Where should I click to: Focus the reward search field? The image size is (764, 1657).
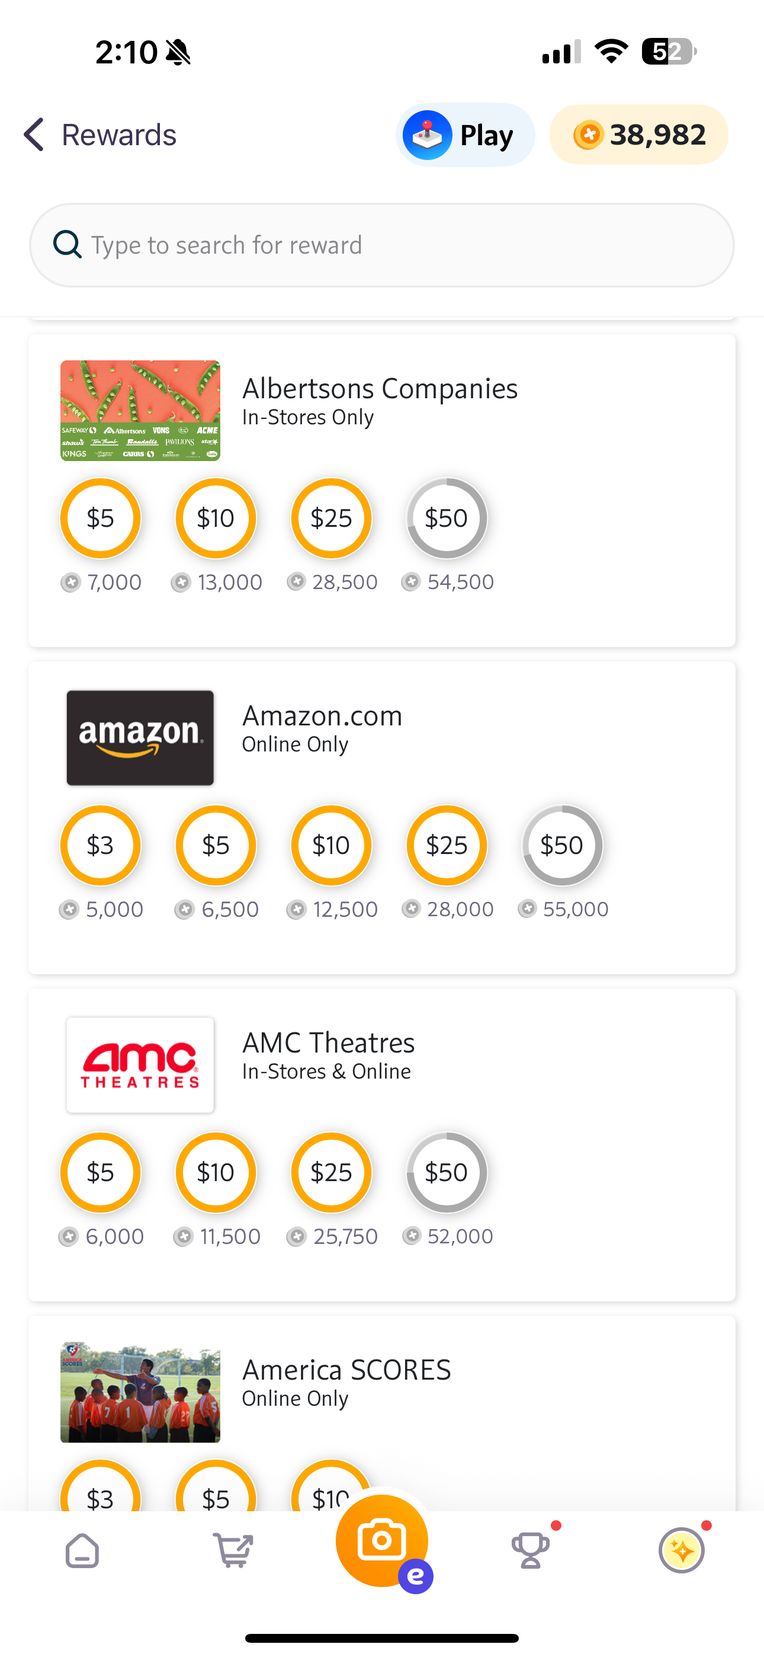tap(382, 245)
